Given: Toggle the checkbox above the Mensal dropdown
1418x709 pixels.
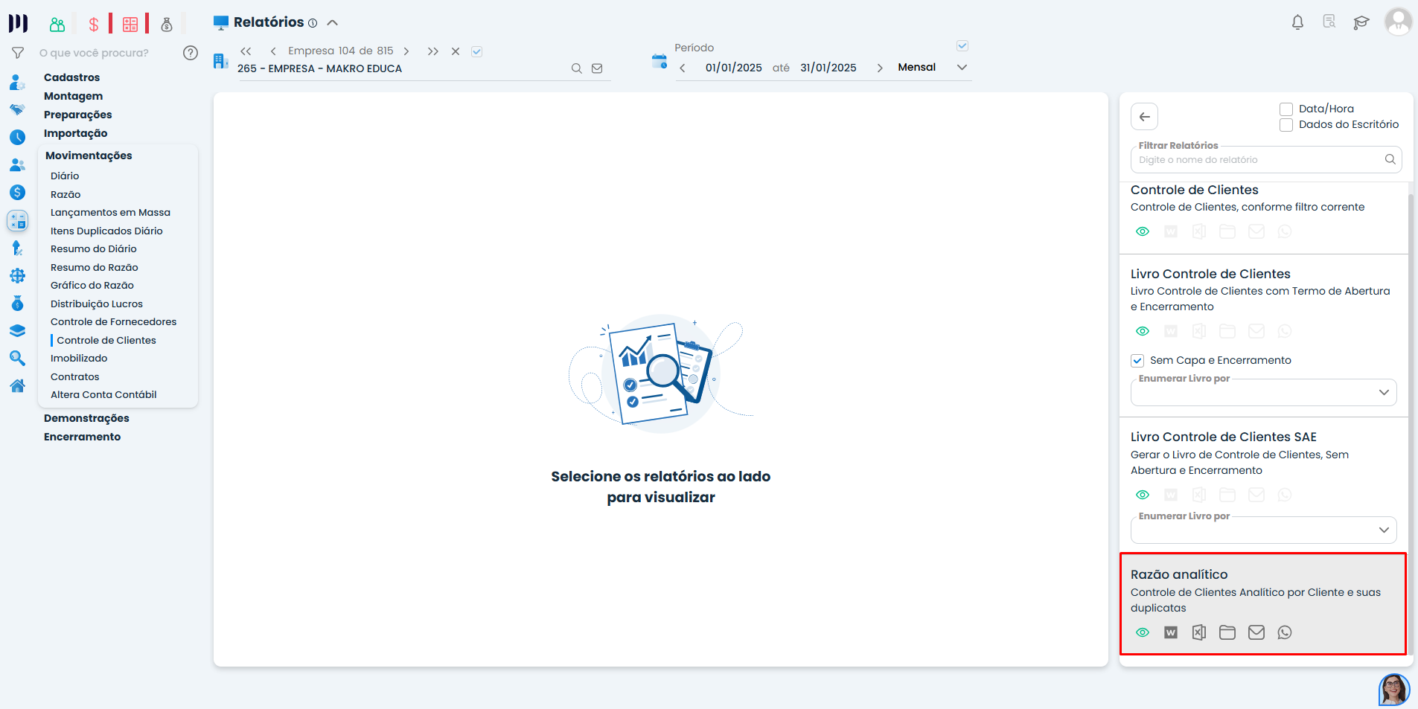Looking at the screenshot, I should coord(962,46).
